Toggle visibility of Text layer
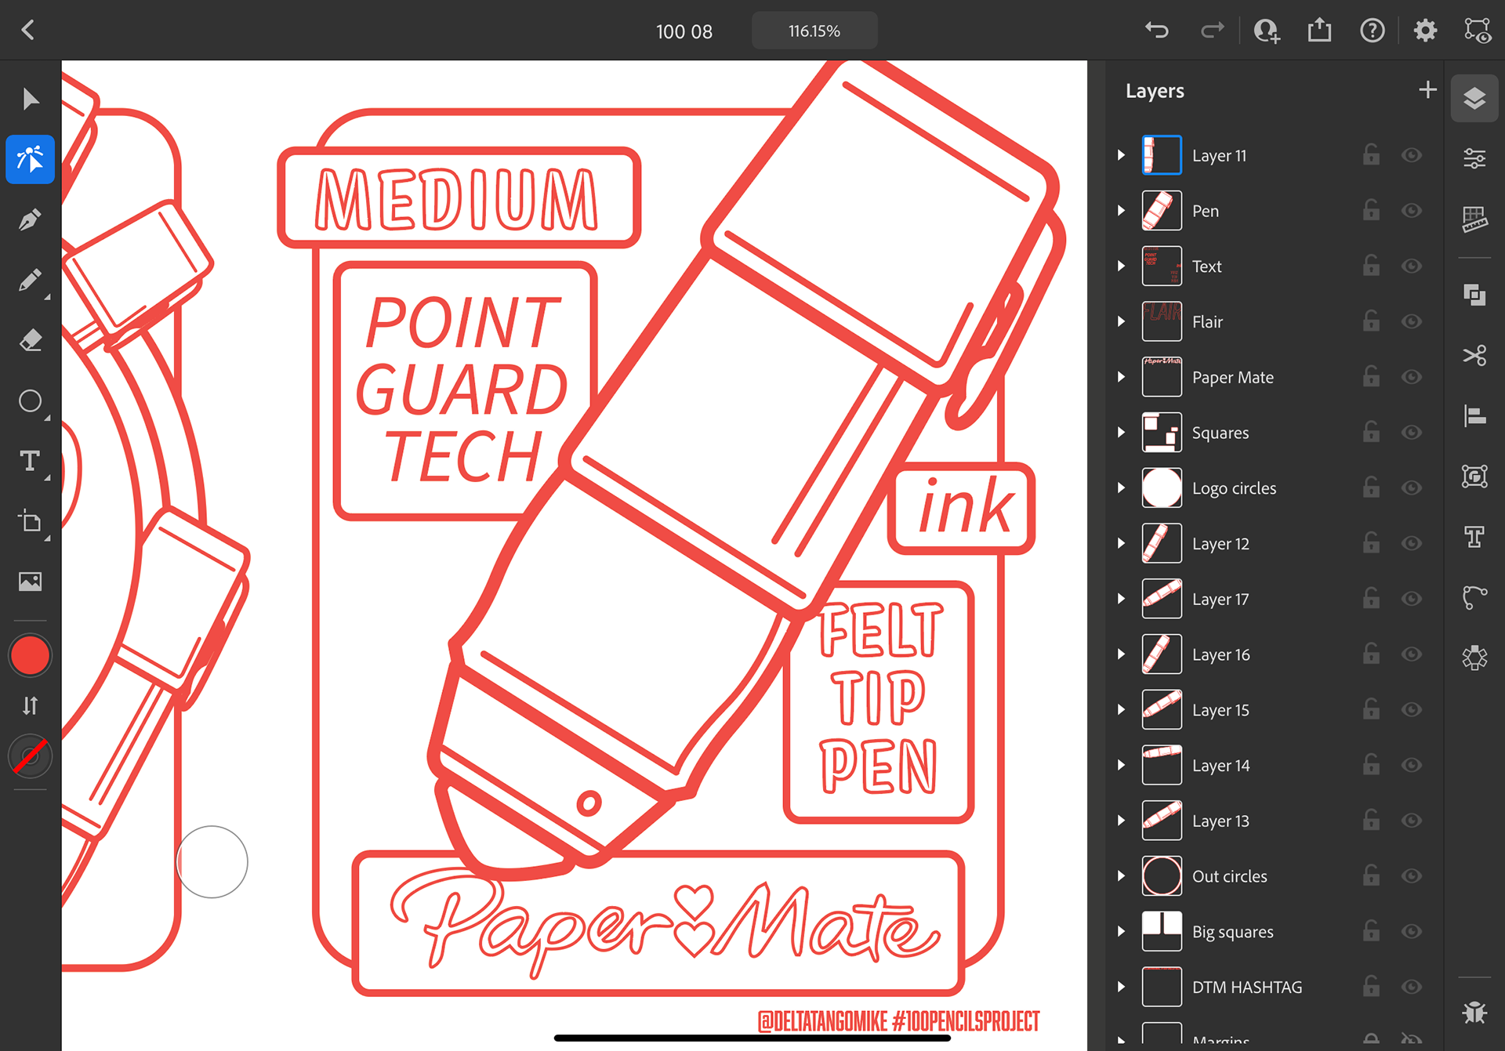This screenshot has height=1051, width=1505. (1412, 266)
